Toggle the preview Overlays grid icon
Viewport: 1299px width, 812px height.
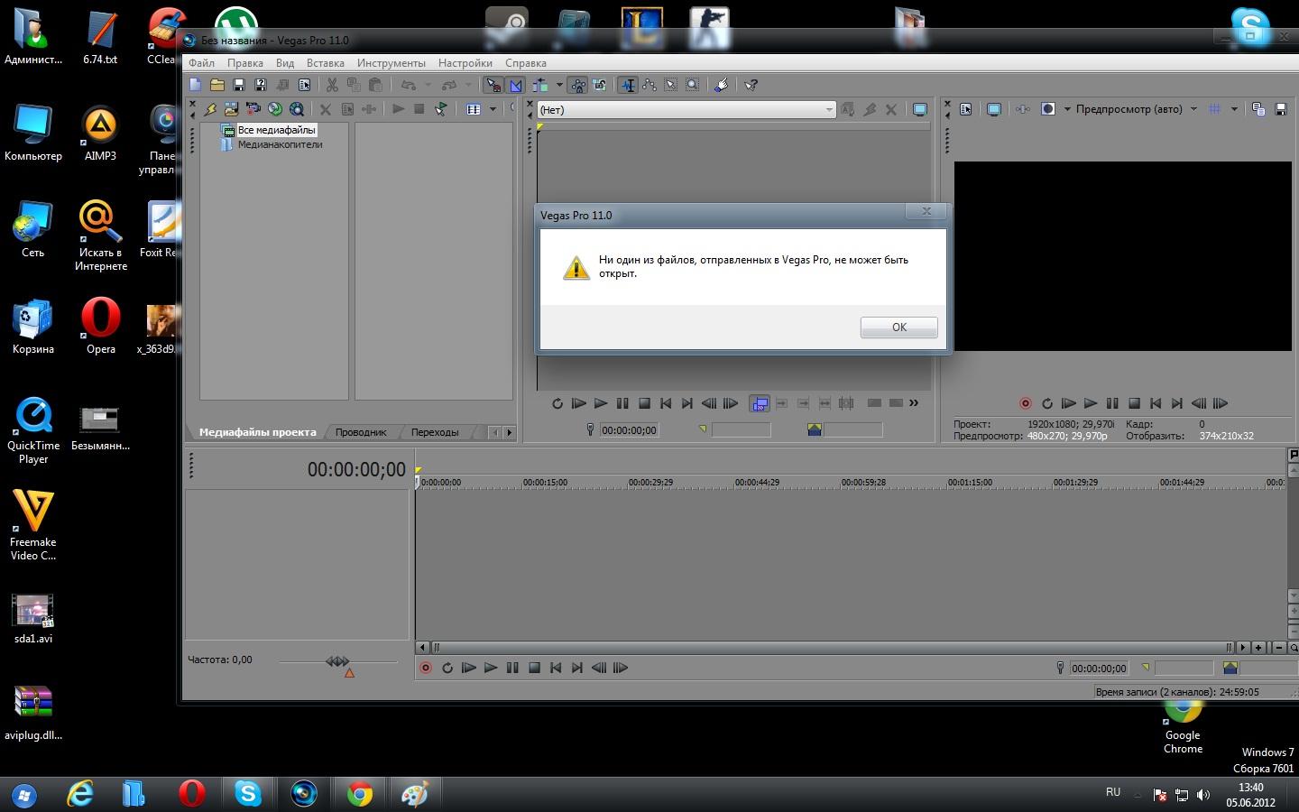(1215, 109)
